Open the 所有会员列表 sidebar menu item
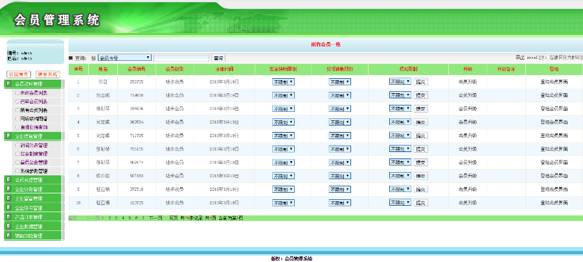Viewport: 583px width, 262px height. [x=33, y=110]
